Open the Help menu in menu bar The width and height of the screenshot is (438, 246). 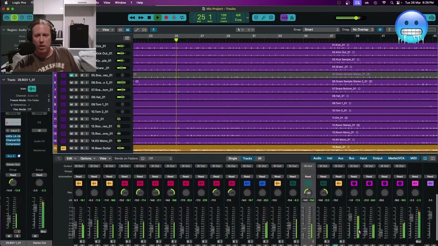[x=140, y=2]
